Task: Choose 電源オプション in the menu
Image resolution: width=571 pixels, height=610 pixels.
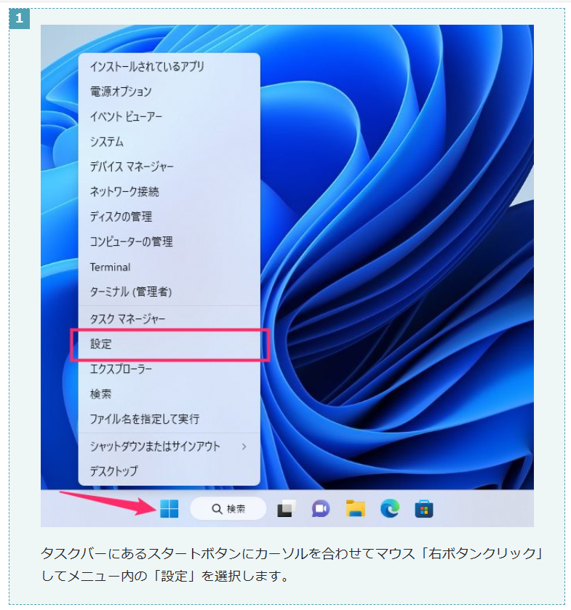Action: (169, 92)
